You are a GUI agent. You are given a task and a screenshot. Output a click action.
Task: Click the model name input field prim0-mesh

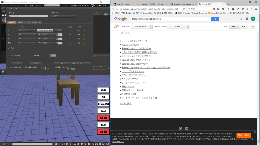tap(28, 16)
